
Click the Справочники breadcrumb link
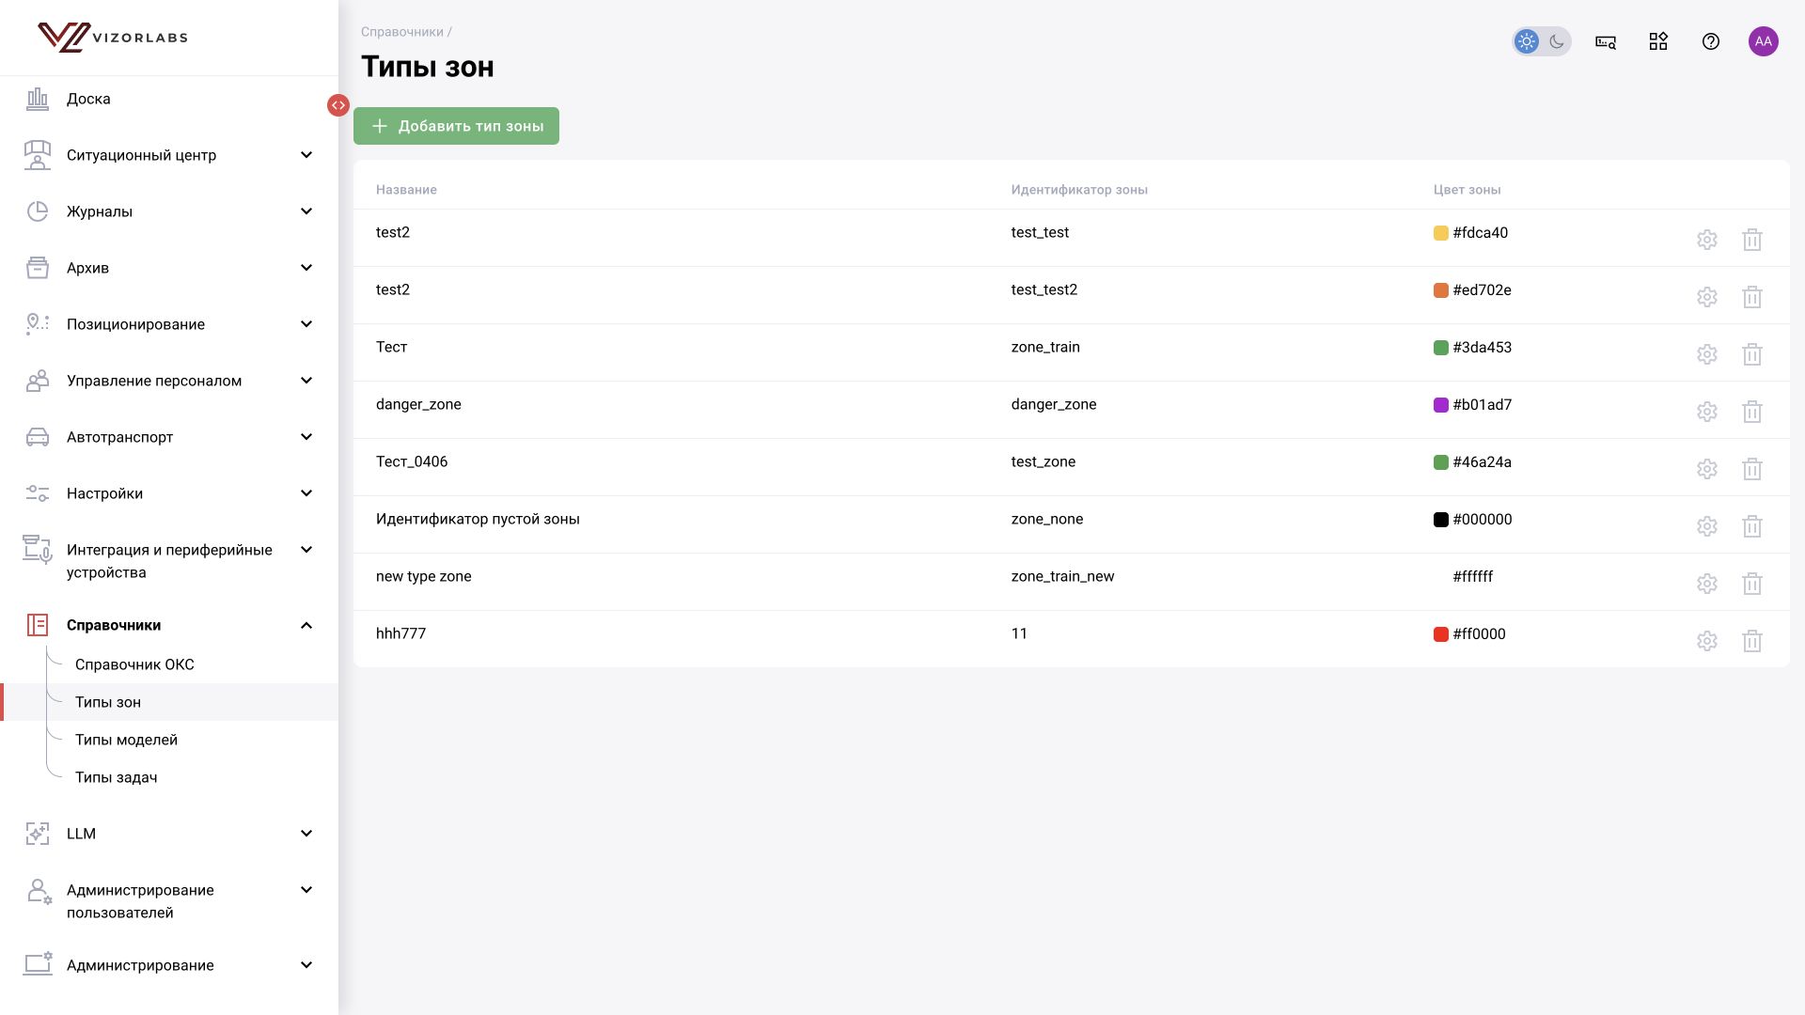(x=402, y=32)
